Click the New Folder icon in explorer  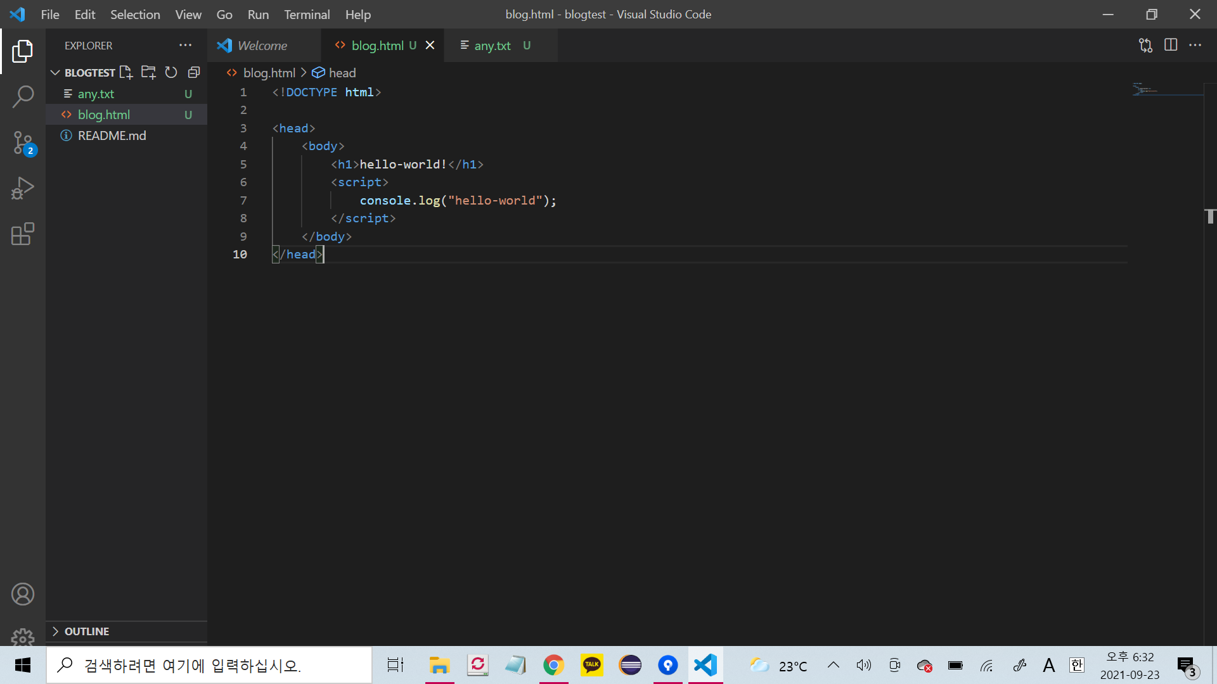tap(148, 72)
